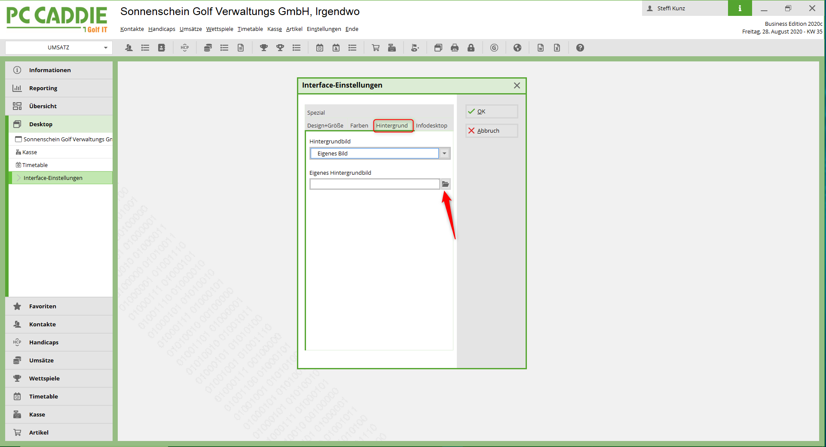This screenshot has width=826, height=447.
Task: Open the Einstellungen menu
Action: point(324,29)
